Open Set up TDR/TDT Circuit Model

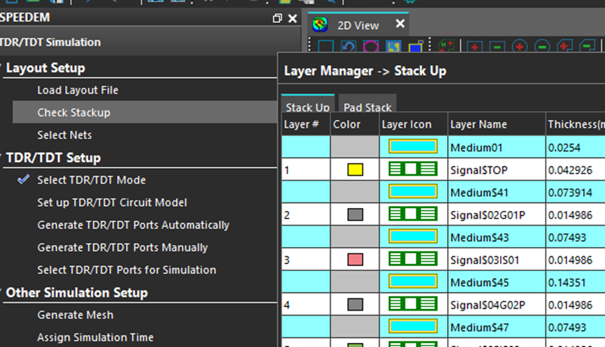(112, 202)
